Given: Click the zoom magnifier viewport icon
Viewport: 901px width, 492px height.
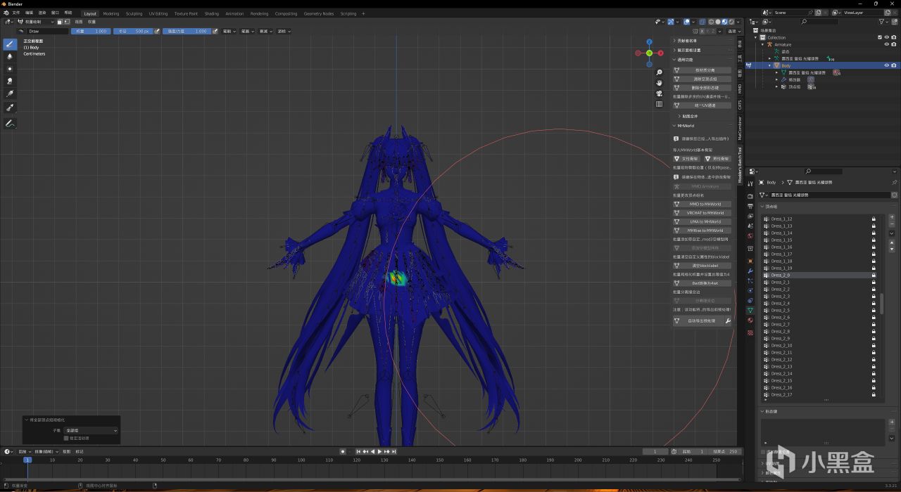Looking at the screenshot, I should 660,72.
